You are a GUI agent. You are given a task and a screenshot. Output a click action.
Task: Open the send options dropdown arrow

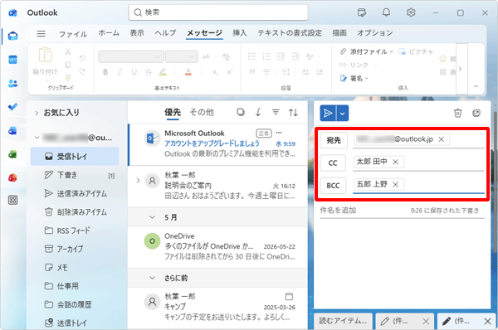[342, 114]
